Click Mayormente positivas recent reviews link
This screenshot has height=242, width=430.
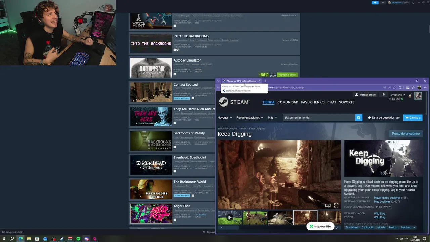click(387, 198)
